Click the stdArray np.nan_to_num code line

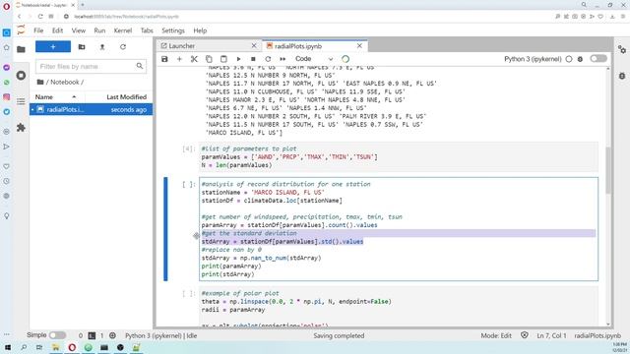point(261,258)
